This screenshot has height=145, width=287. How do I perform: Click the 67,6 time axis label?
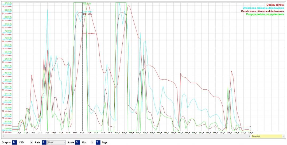click(x=82, y=132)
